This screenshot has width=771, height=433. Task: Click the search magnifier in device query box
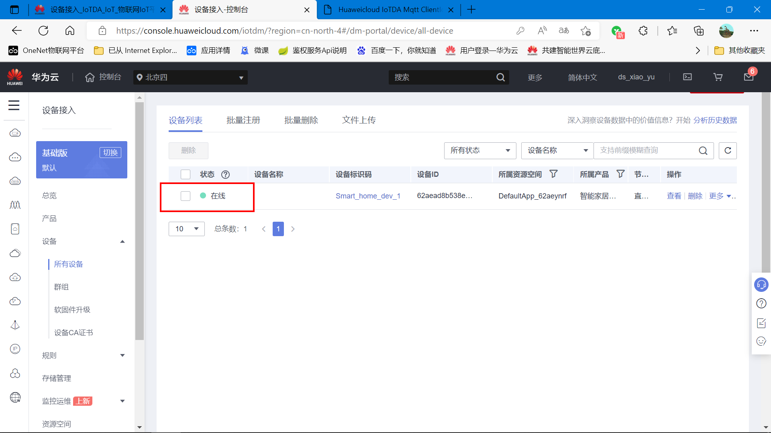[x=703, y=150]
